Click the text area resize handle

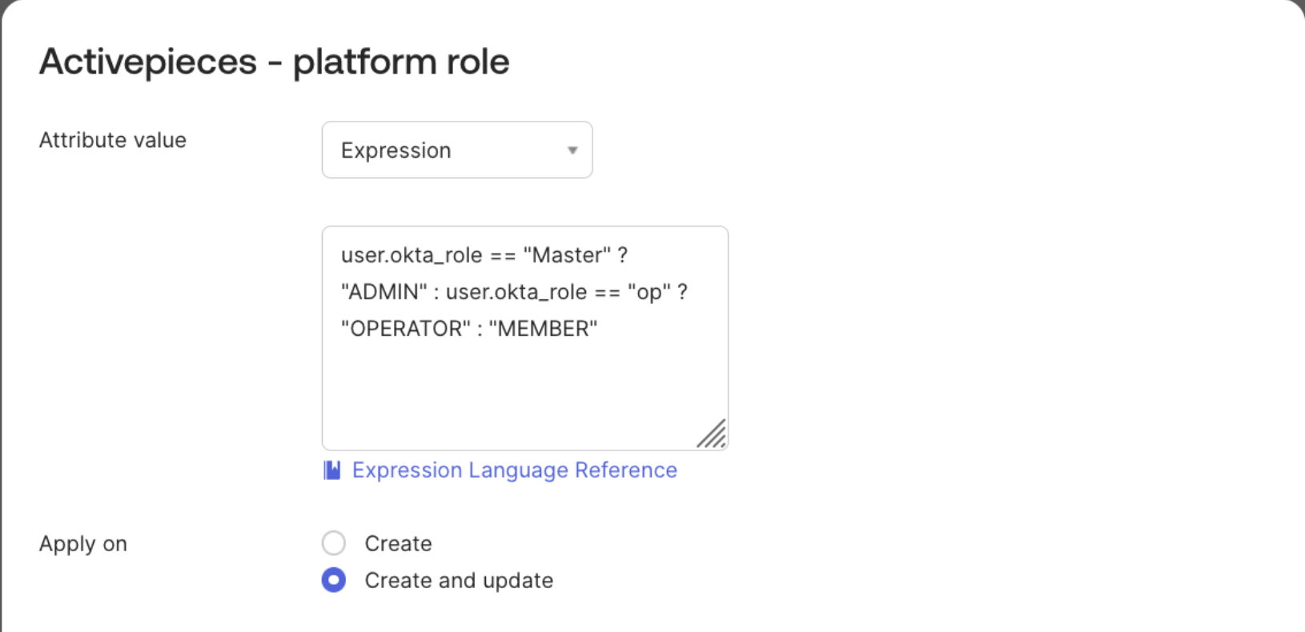point(711,434)
